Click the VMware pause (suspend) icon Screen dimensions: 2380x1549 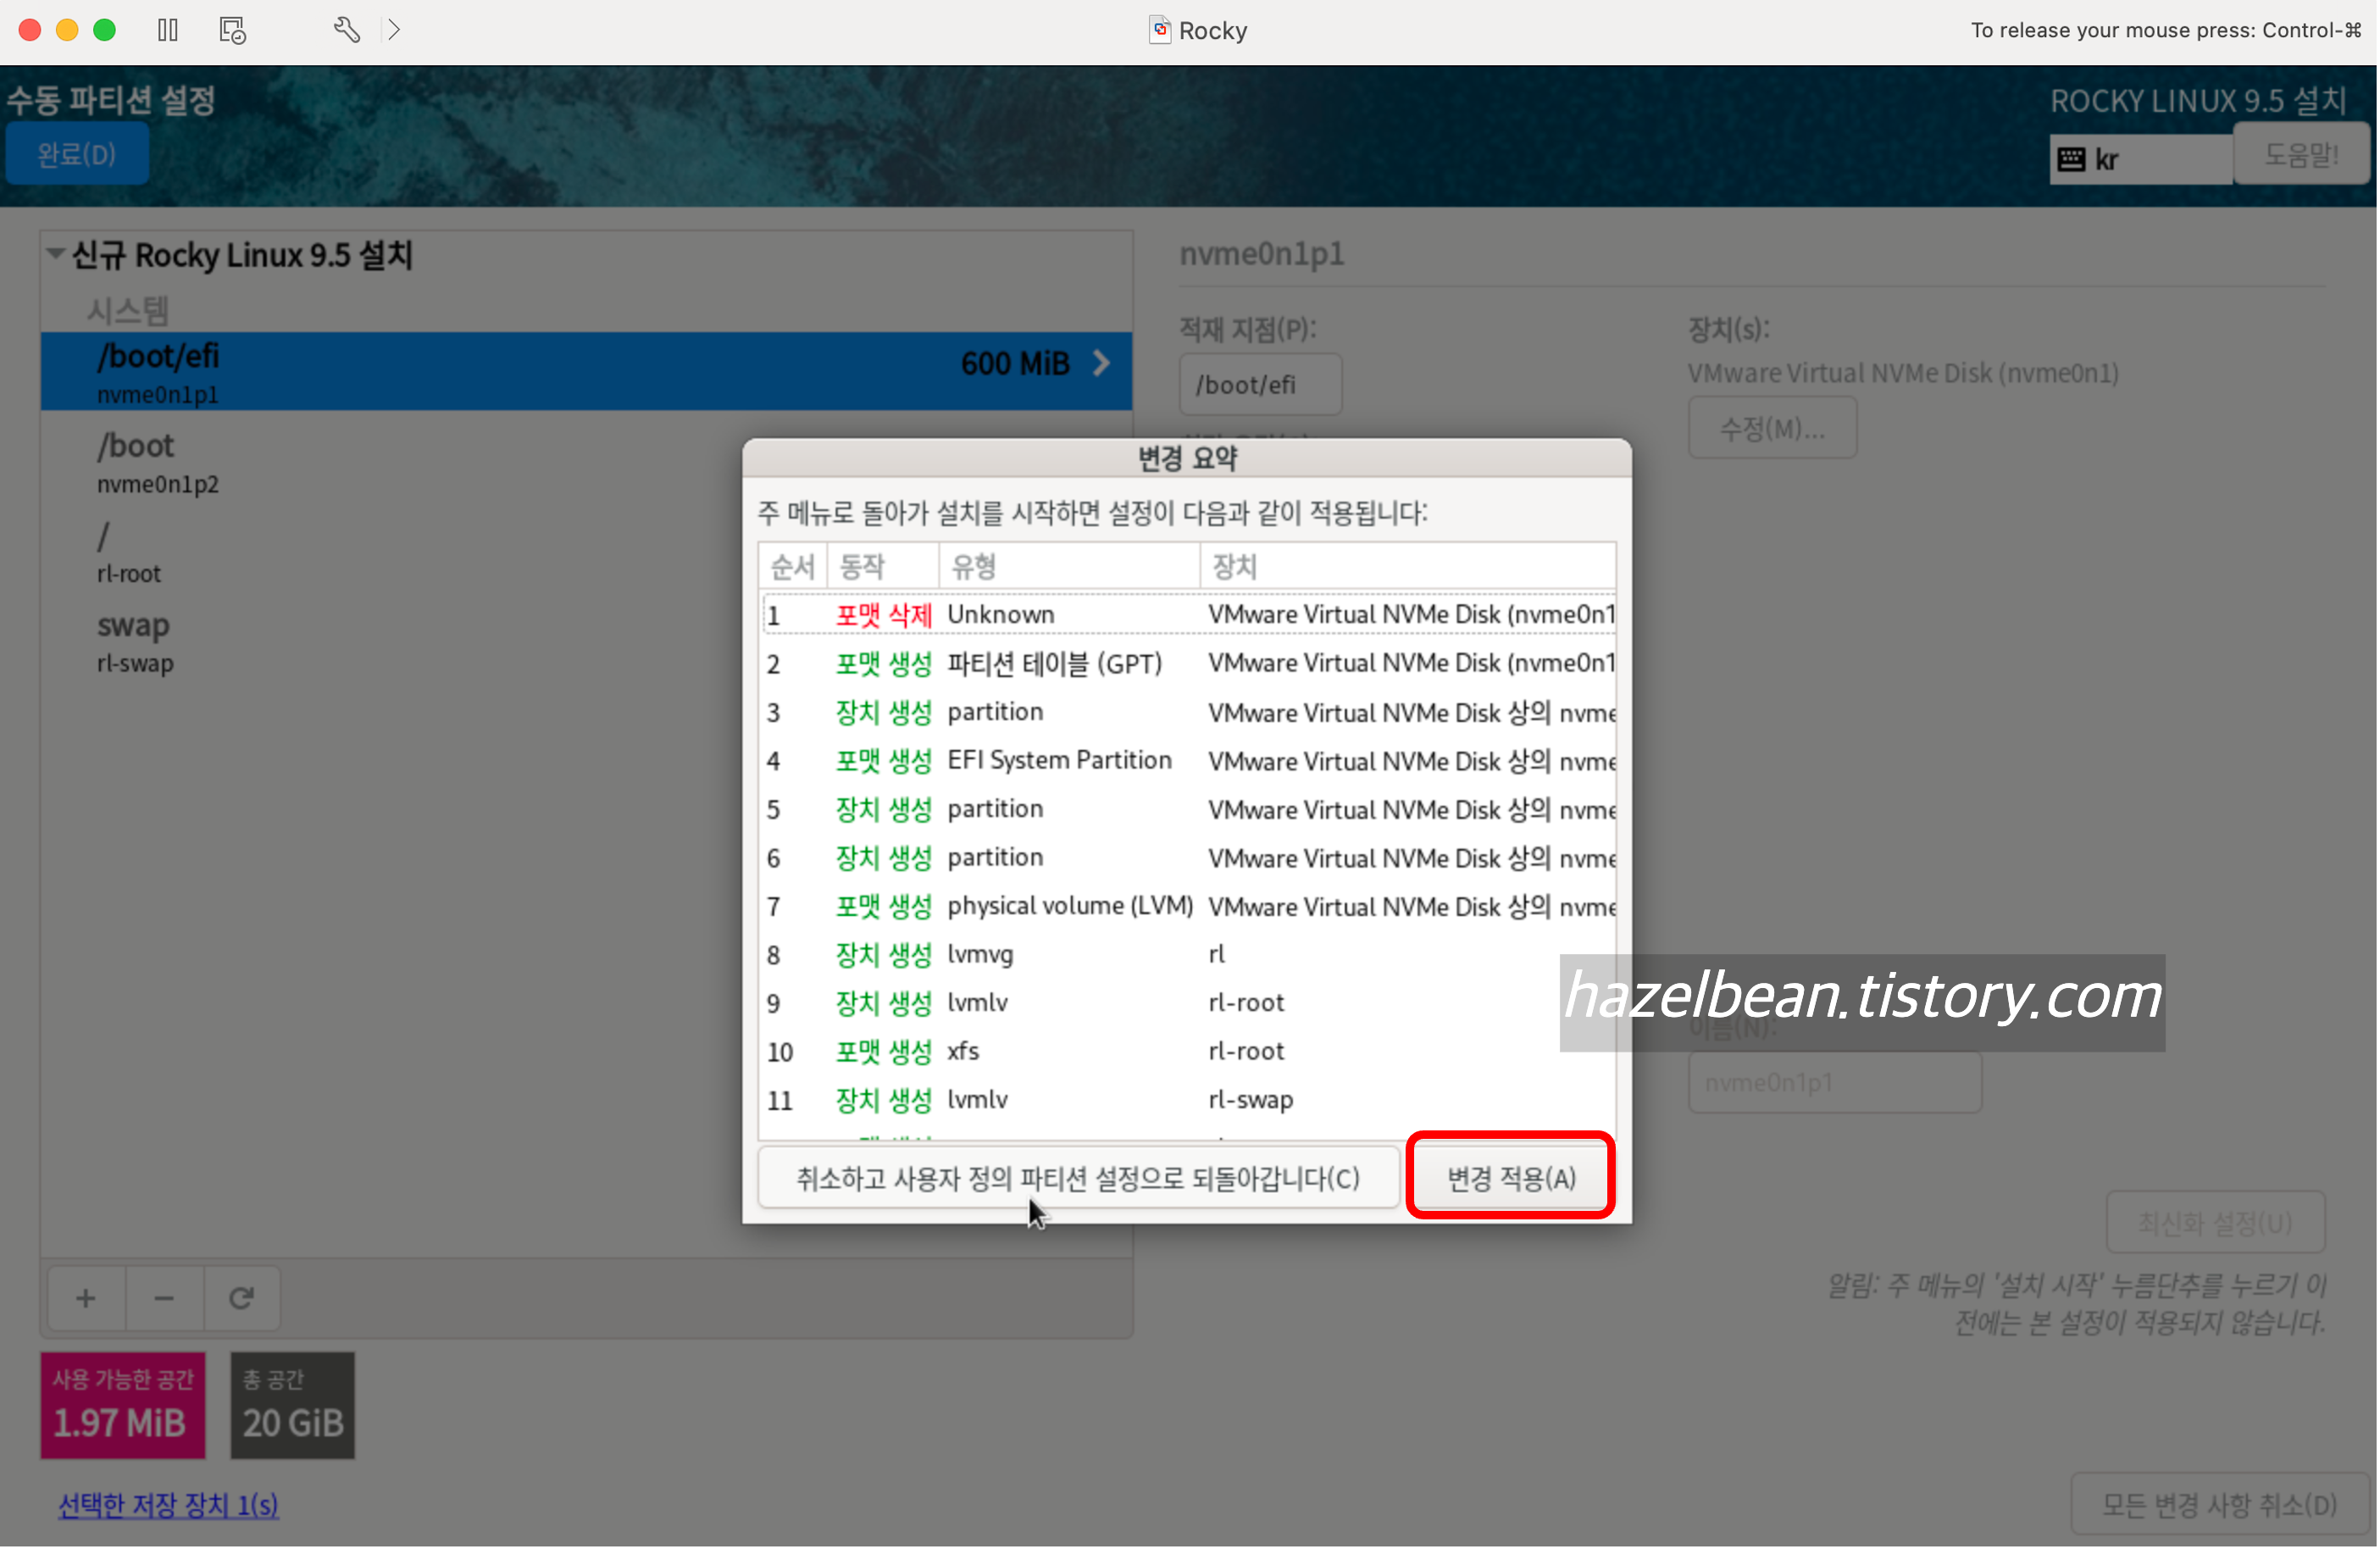(168, 30)
